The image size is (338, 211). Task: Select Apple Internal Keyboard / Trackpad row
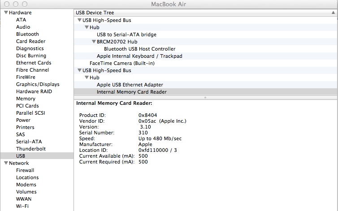(x=206, y=56)
